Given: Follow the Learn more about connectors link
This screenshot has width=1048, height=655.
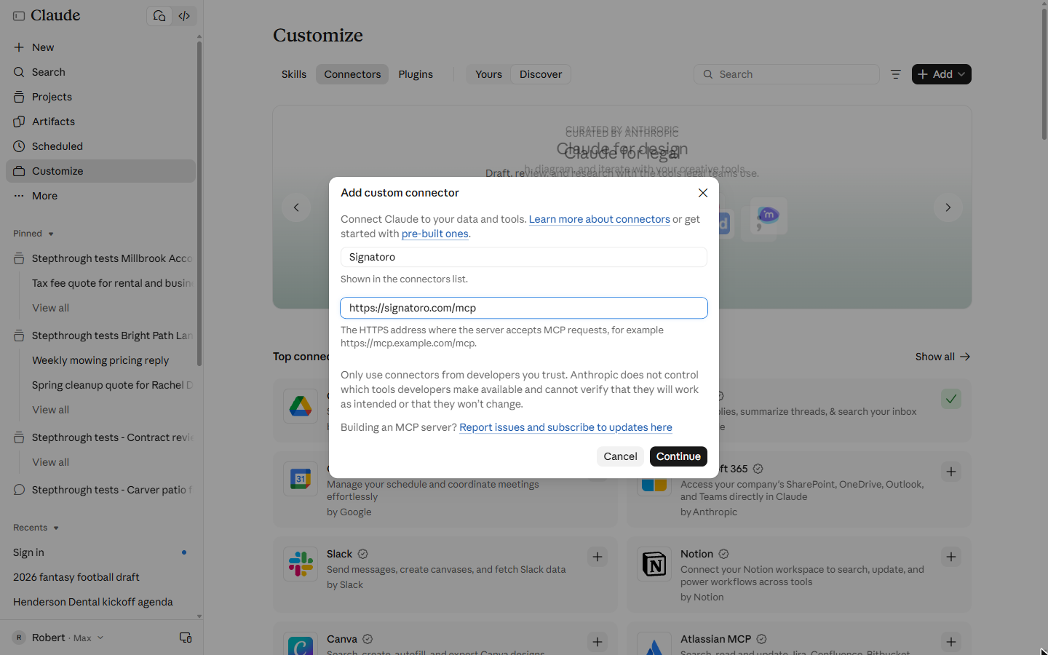Looking at the screenshot, I should (x=599, y=219).
